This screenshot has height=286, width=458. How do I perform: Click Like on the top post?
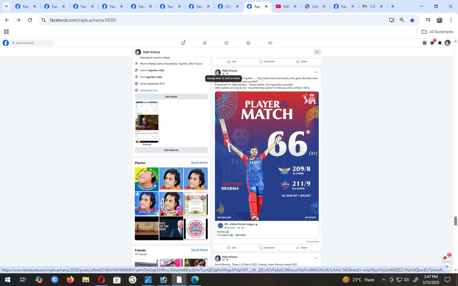click(232, 61)
